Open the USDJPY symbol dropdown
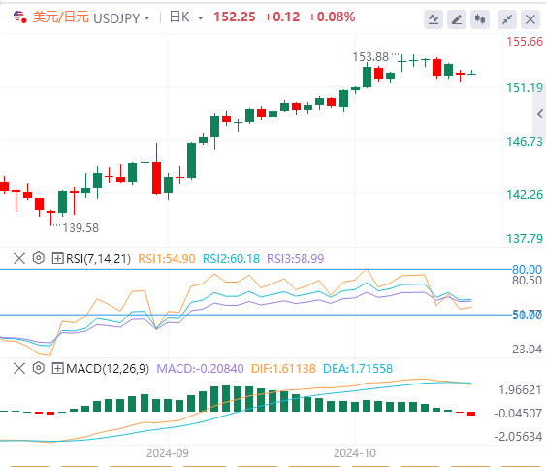Viewport: 546px width, 467px height. [121, 17]
